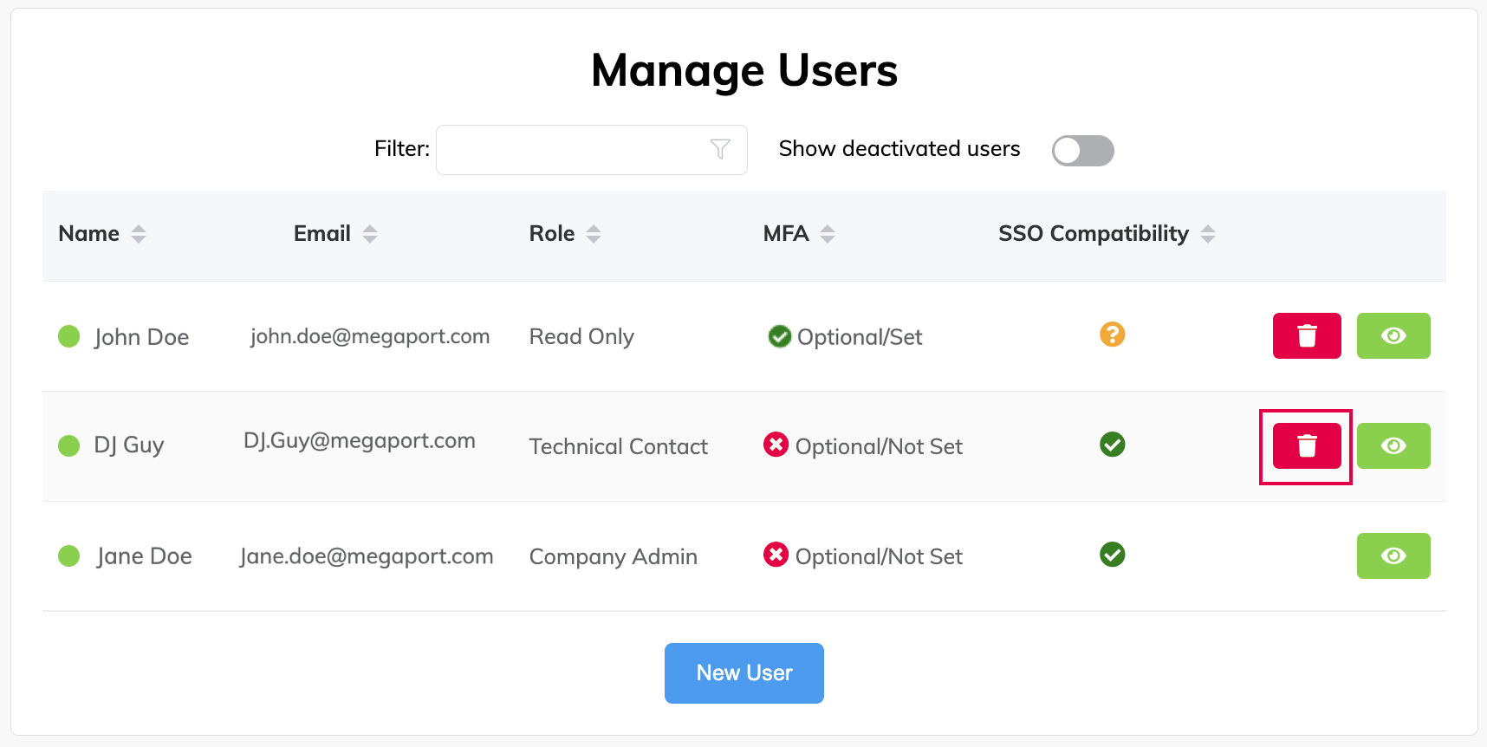This screenshot has width=1487, height=747.
Task: Click John Doe's green MFA check icon
Action: tap(779, 336)
